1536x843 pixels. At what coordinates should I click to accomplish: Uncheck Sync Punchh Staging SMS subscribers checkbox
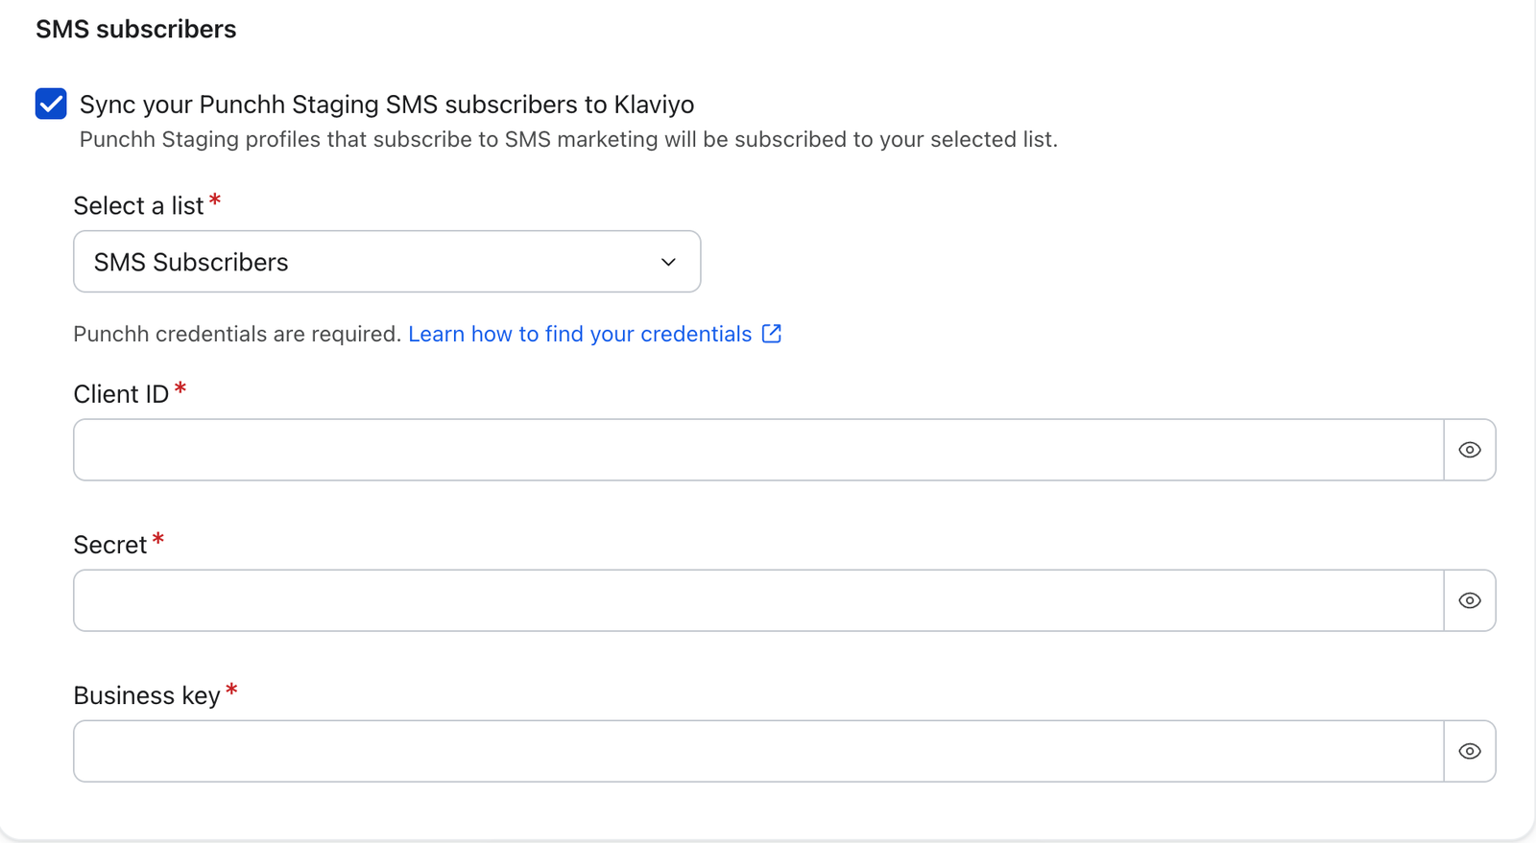point(51,104)
